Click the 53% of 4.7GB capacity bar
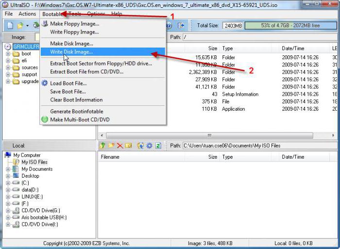This screenshot has width=340, height=249. [x=290, y=26]
